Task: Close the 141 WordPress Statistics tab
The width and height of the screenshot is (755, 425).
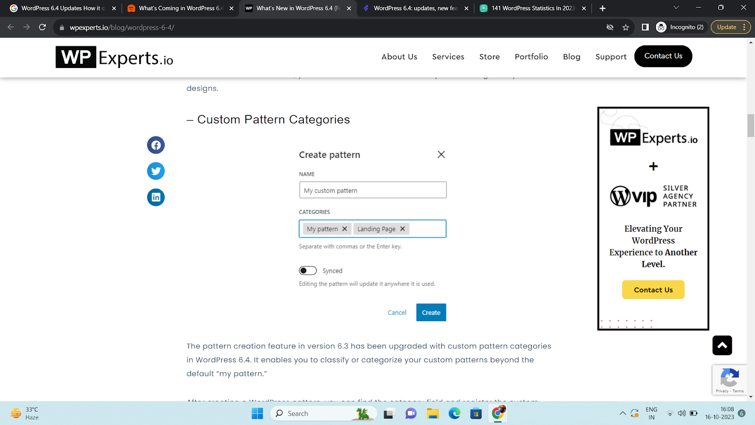Action: click(x=584, y=8)
